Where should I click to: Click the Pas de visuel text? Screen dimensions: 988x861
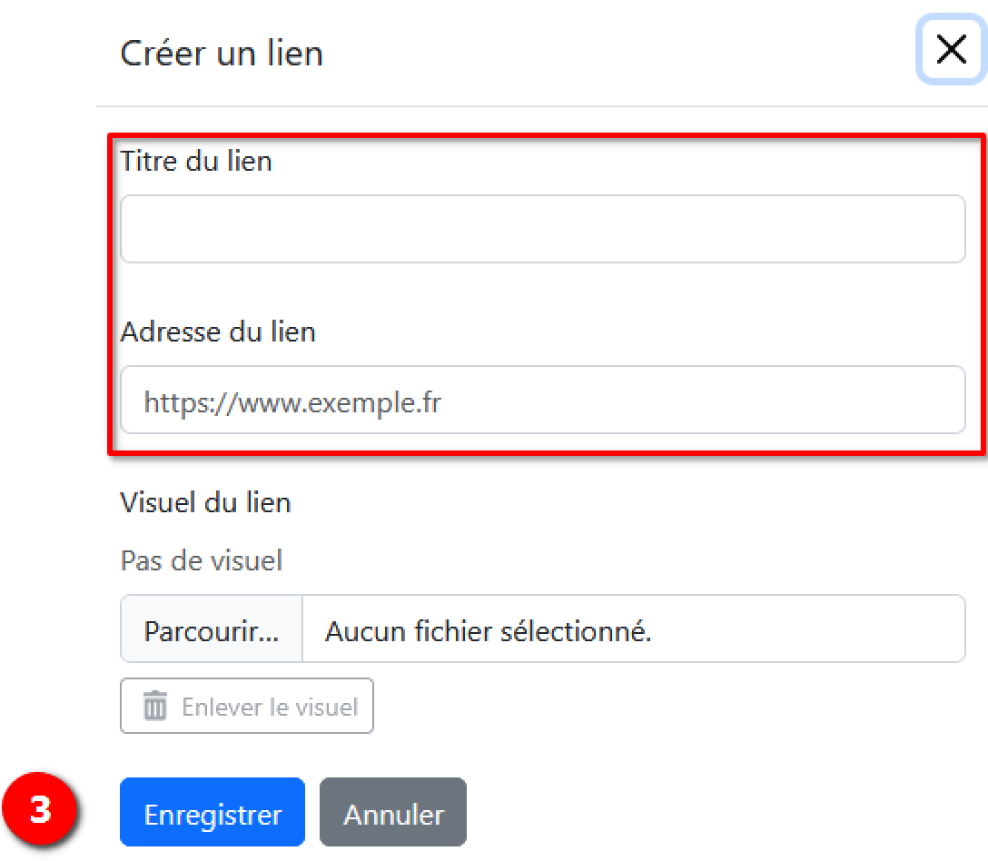[201, 560]
